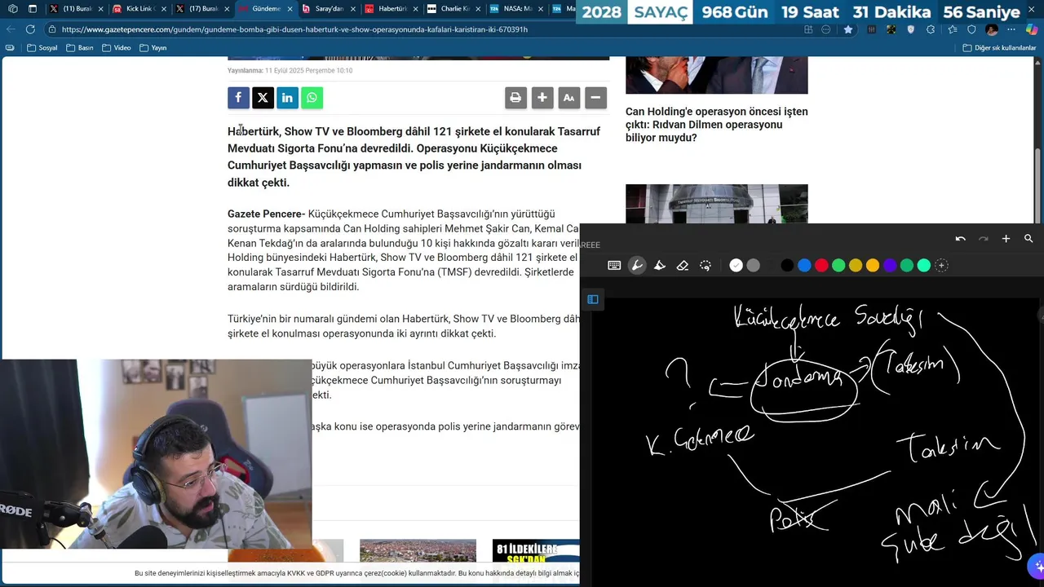This screenshot has width=1044, height=587.
Task: Open the Sosyal bookmarks folder
Action: click(42, 48)
